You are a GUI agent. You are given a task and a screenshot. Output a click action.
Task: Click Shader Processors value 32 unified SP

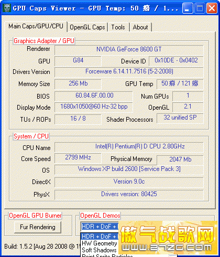180,118
